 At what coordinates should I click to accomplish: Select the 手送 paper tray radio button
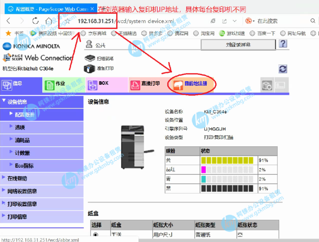[95, 235]
